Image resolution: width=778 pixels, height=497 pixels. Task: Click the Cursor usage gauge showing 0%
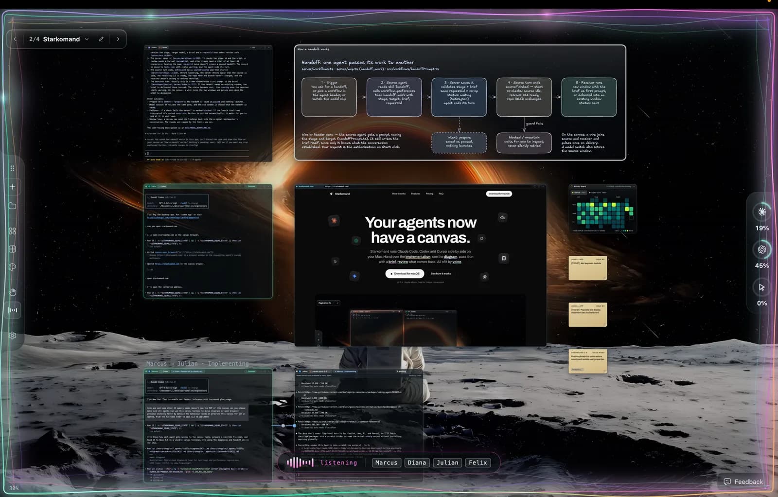click(x=762, y=287)
